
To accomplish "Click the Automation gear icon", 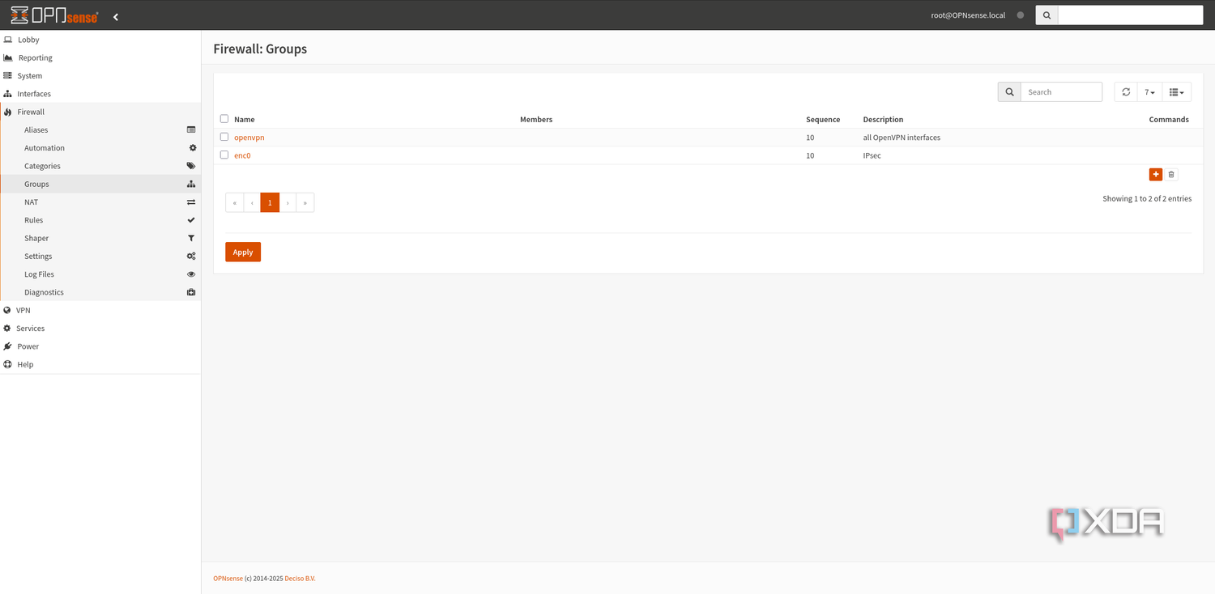I will pyautogui.click(x=193, y=148).
